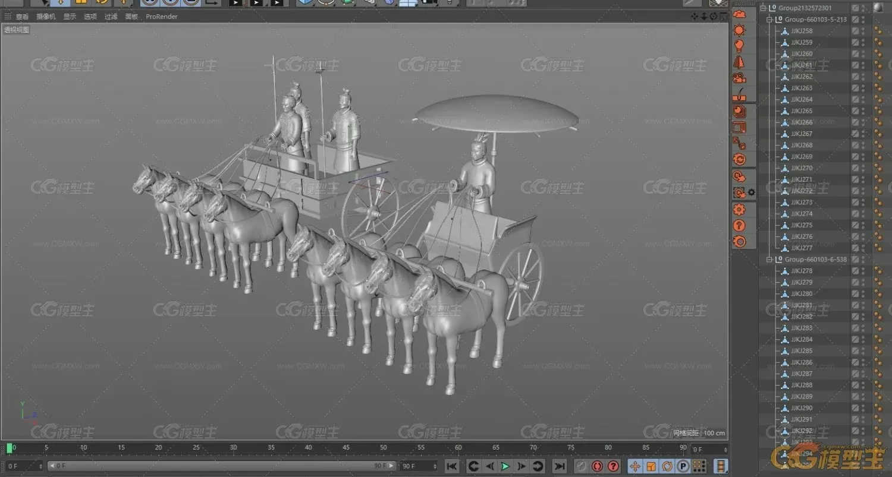This screenshot has width=892, height=477.
Task: Open the filmstrip timeline mode icon
Action: (x=721, y=466)
